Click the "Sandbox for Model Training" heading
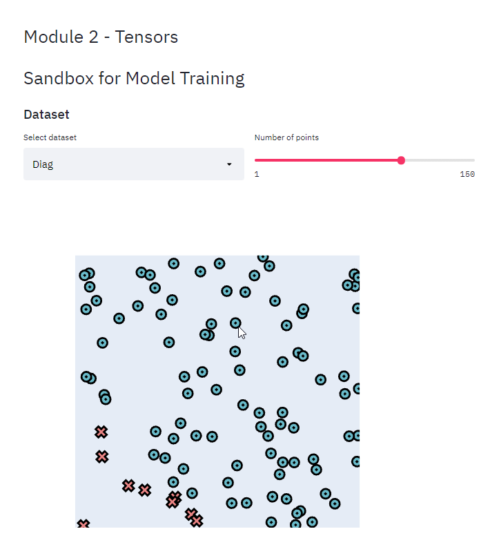This screenshot has width=499, height=556. pos(134,78)
